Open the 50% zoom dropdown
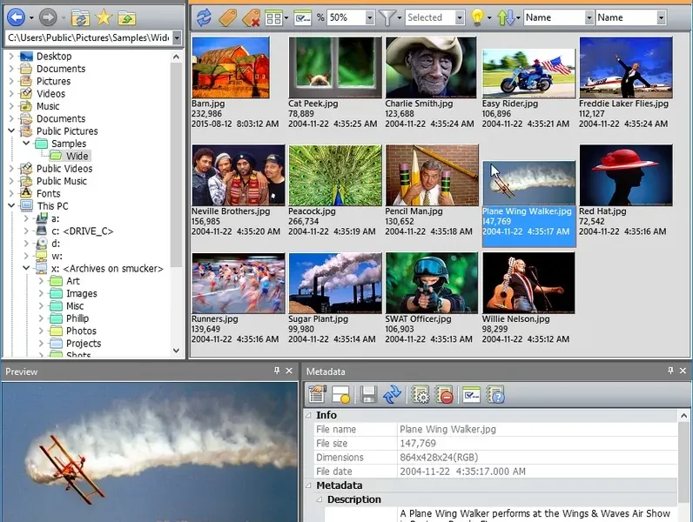The image size is (693, 522). [370, 17]
